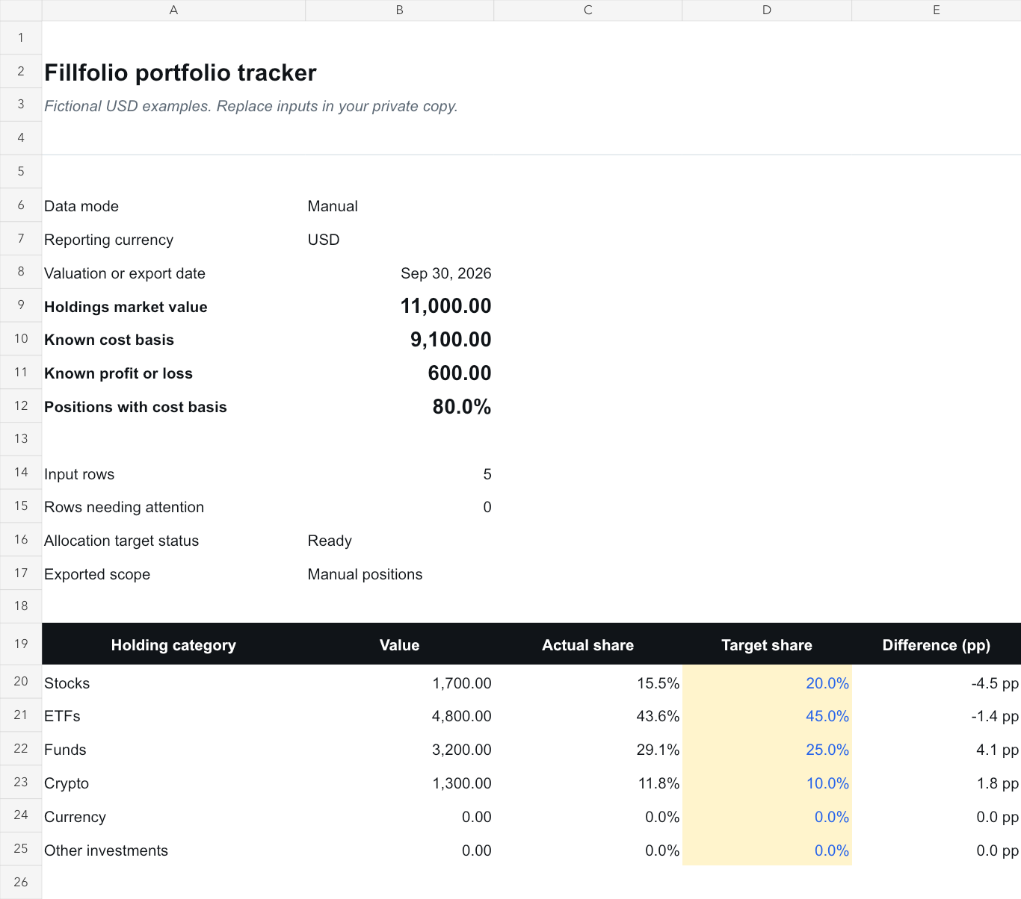Select the ETFs value 4,800.00 cell
The image size is (1021, 899).
coord(399,716)
